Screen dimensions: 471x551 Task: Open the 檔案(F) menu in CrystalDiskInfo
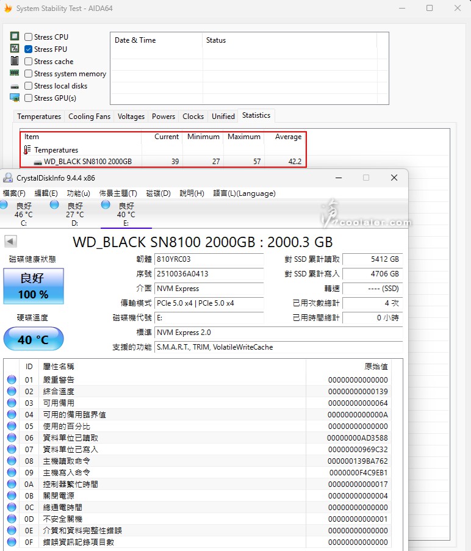coord(14,193)
